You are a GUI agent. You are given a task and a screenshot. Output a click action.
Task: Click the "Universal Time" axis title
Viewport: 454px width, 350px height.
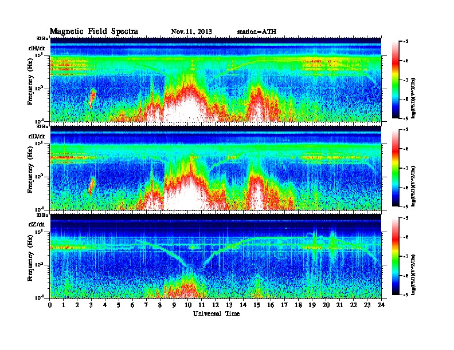point(217,313)
